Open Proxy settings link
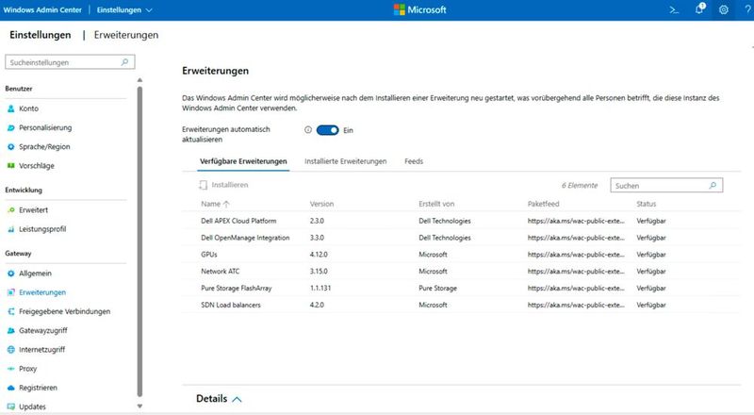This screenshot has width=754, height=415. pos(28,369)
